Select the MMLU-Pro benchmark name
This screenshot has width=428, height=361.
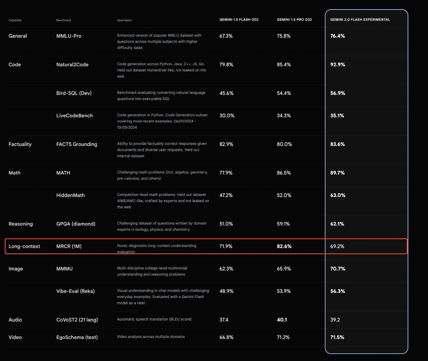coord(69,36)
